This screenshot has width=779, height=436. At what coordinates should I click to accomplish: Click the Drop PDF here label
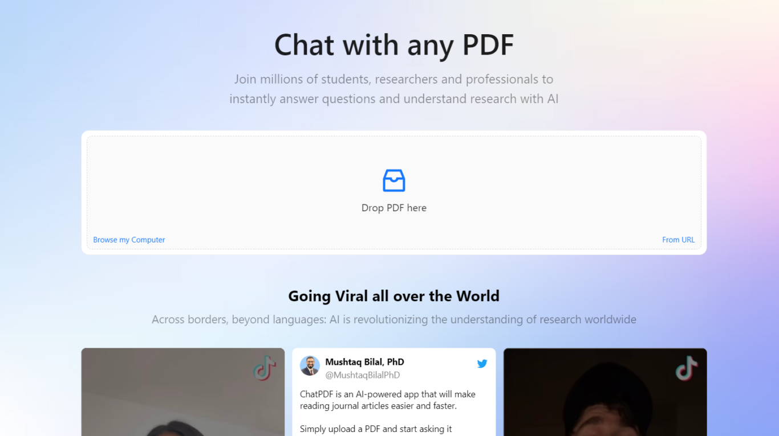tap(394, 208)
